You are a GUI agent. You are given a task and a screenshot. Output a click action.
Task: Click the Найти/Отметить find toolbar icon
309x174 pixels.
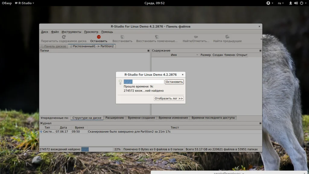point(196,37)
